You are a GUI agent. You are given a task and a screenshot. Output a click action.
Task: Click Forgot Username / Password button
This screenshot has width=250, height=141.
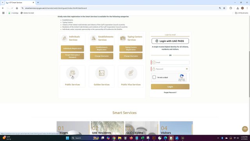pos(72,56)
